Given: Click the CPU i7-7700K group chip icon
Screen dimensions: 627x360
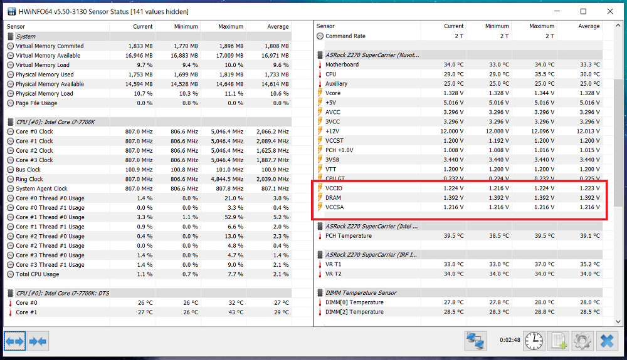Looking at the screenshot, I should tap(11, 121).
